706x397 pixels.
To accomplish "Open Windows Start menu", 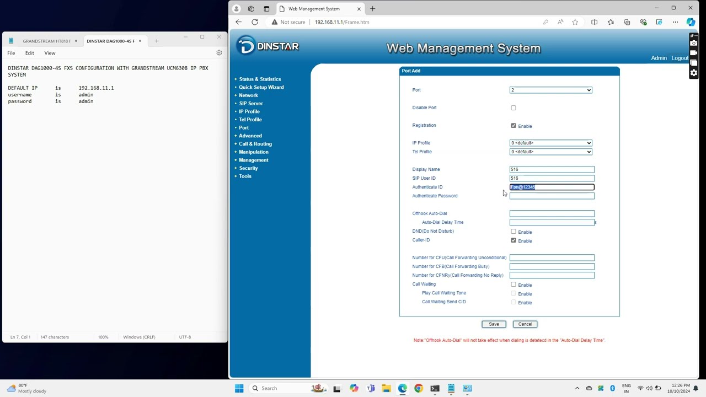I will point(239,388).
